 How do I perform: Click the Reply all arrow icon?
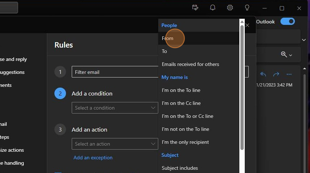tap(263, 74)
